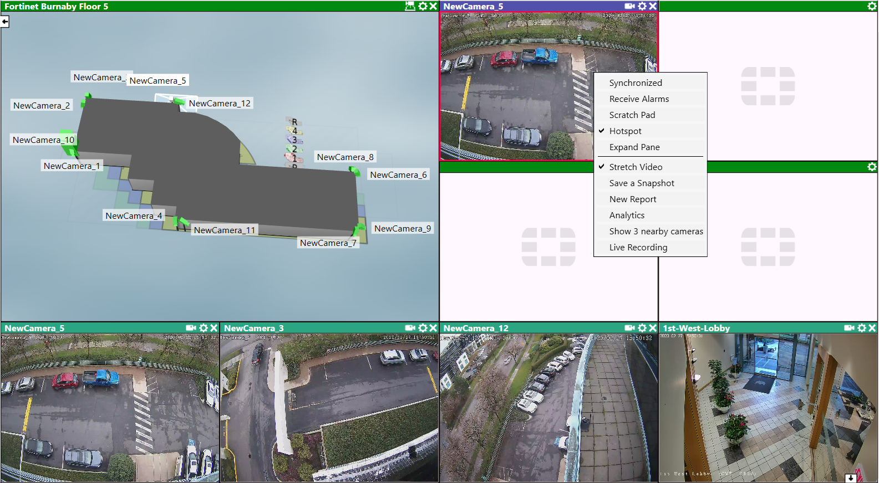Select Live Recording in the context menu
Image resolution: width=879 pixels, height=483 pixels.
651,248
